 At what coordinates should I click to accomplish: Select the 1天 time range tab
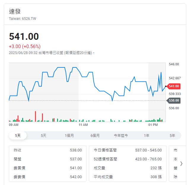coord(18,135)
